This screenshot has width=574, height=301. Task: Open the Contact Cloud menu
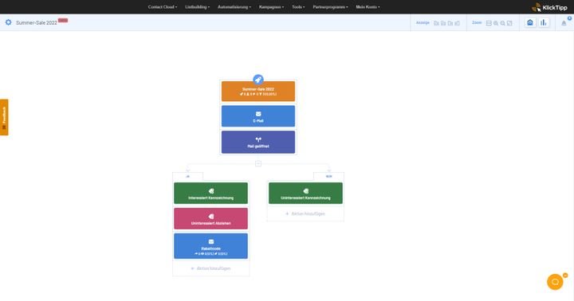coord(163,7)
